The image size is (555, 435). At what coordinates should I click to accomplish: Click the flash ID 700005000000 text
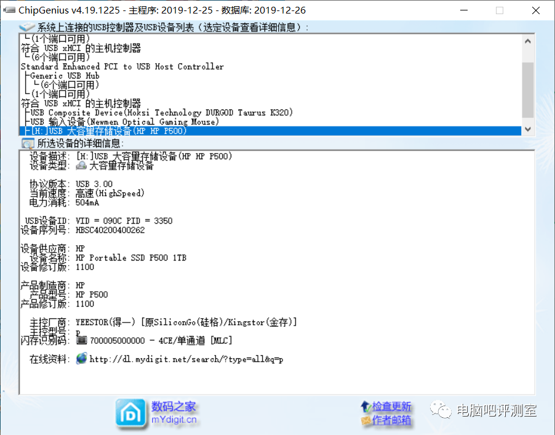(x=117, y=340)
